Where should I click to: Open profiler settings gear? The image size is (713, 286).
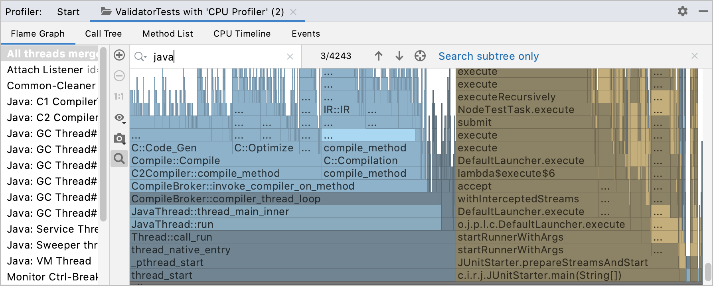[x=682, y=11]
